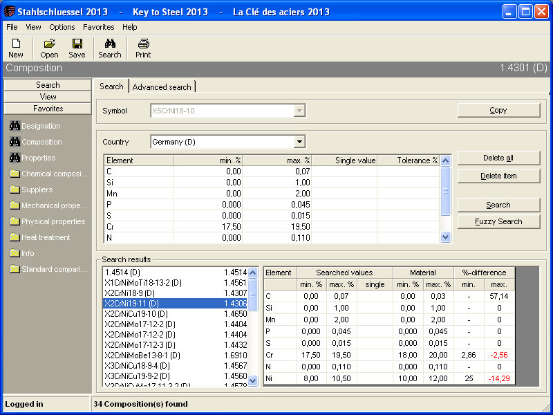553x415 pixels.
Task: Open the View menu
Action: tap(33, 27)
